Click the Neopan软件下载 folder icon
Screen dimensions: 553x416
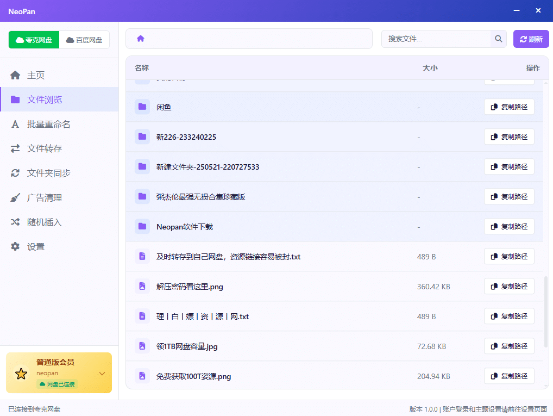click(x=142, y=226)
